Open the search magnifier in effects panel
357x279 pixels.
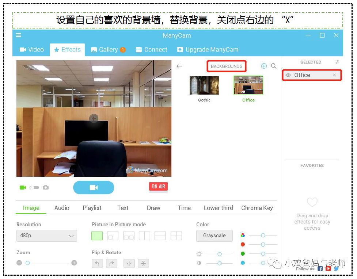click(x=274, y=66)
